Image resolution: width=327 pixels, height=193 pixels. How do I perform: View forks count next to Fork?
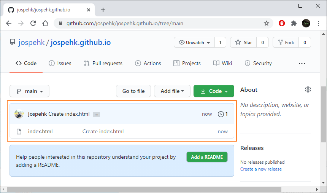(x=305, y=42)
